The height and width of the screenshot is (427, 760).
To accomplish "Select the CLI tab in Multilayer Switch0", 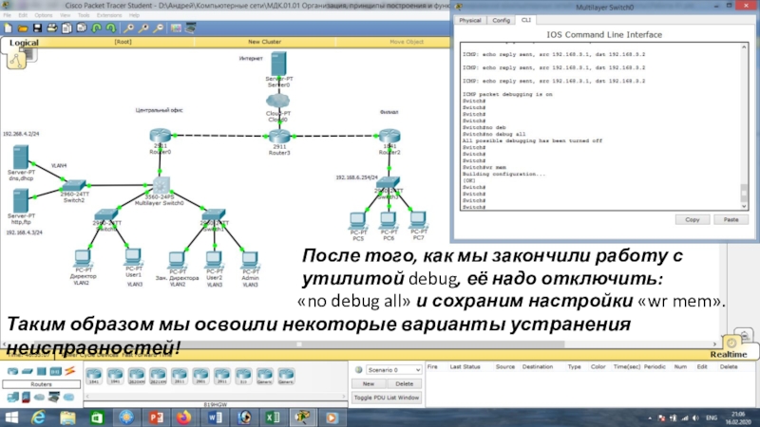I will point(526,20).
